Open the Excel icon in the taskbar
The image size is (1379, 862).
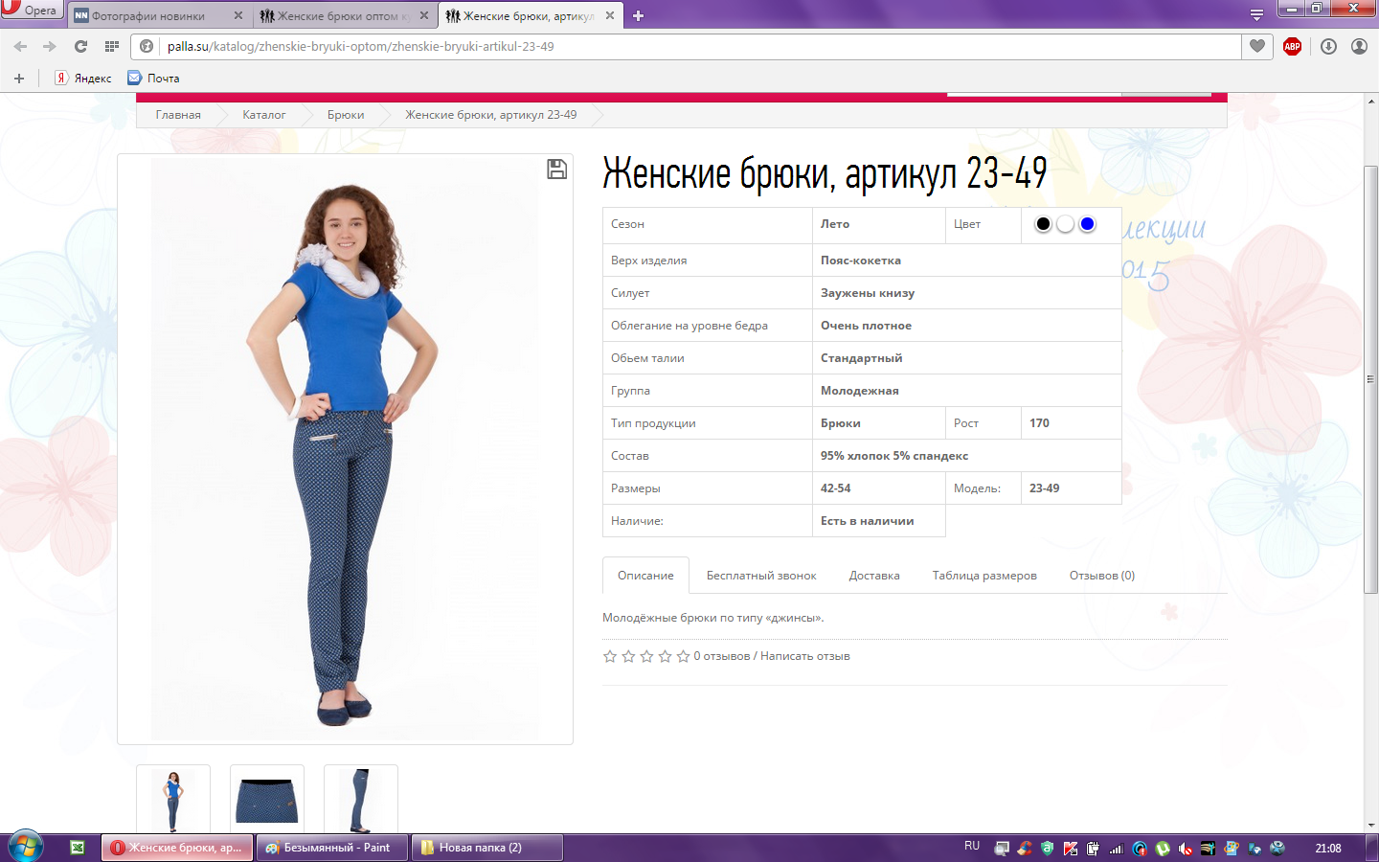tap(78, 848)
